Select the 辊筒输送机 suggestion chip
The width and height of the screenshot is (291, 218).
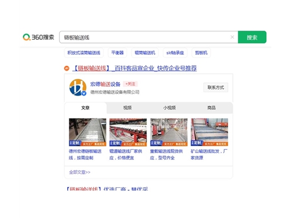click(x=145, y=53)
